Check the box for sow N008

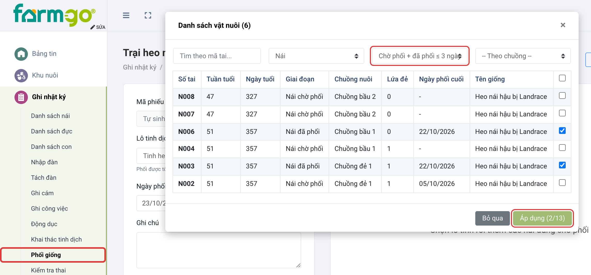coord(562,96)
